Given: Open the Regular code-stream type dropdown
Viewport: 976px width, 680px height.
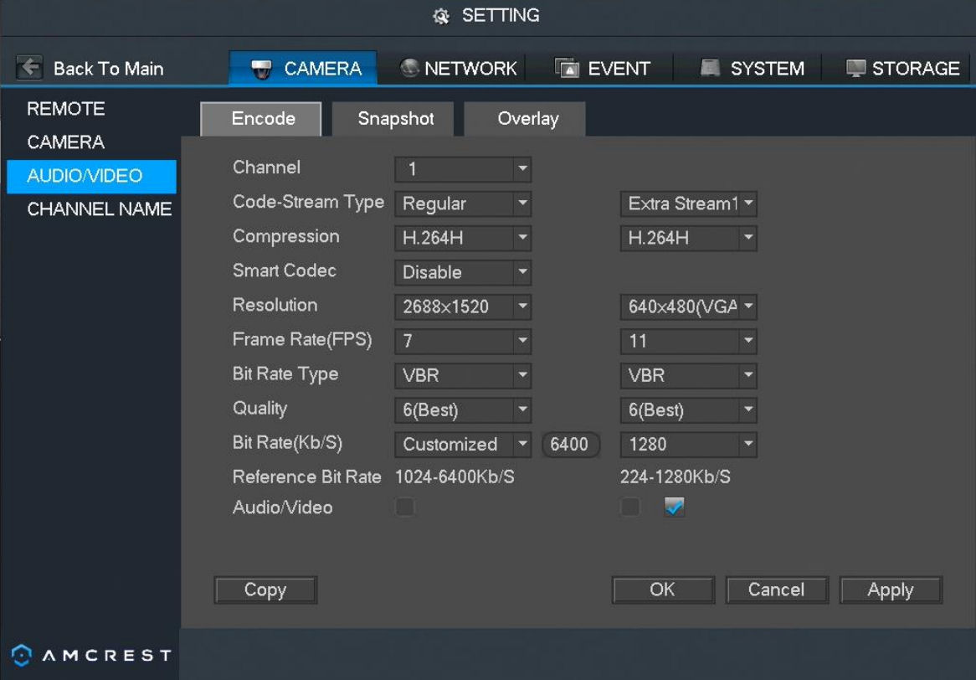Looking at the screenshot, I should pyautogui.click(x=463, y=203).
